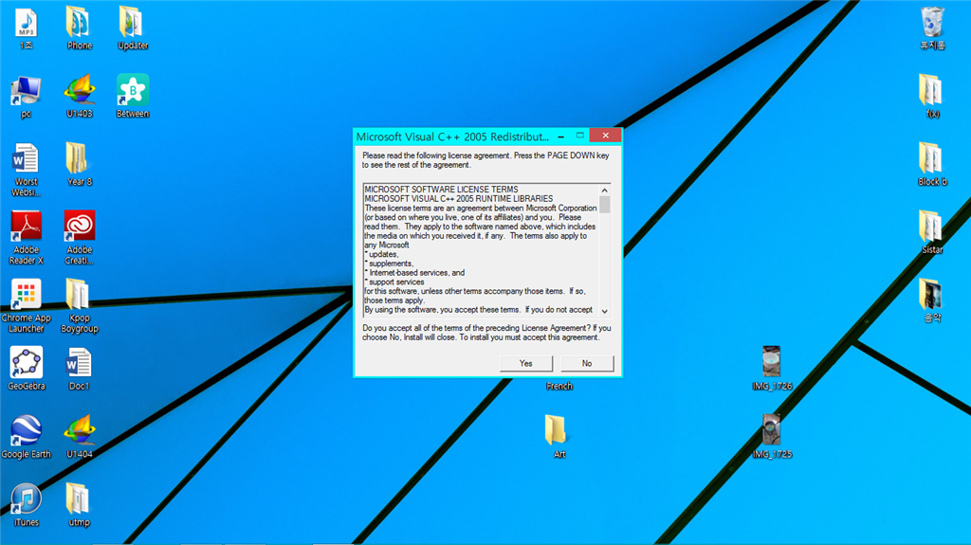Select the U1404 desktop icon
This screenshot has width=971, height=545.
pos(80,431)
